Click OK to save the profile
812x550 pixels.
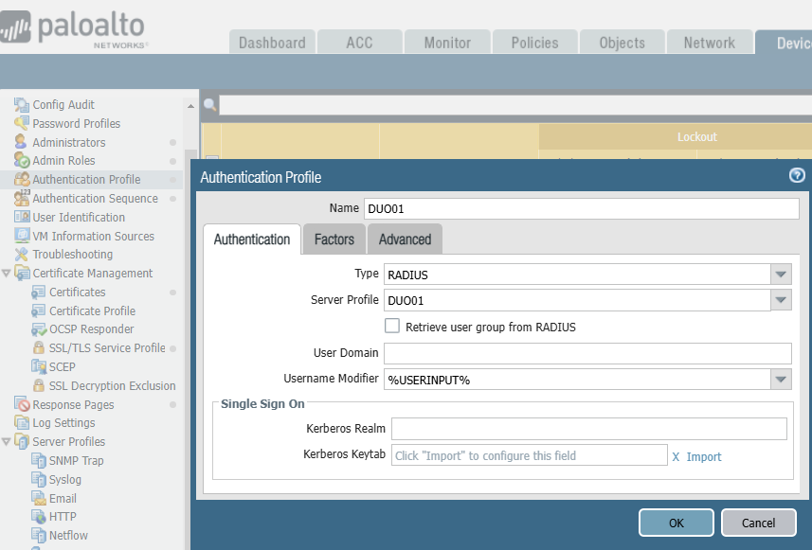tap(677, 523)
